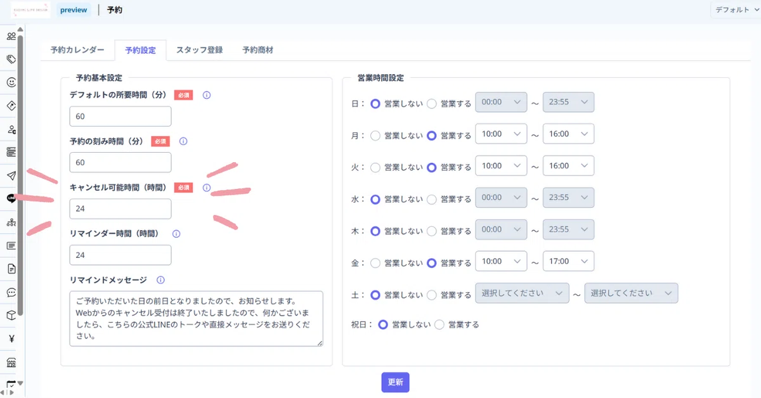The image size is (761, 398).
Task: Open the デフォルト dropdown at top right
Action: point(736,10)
